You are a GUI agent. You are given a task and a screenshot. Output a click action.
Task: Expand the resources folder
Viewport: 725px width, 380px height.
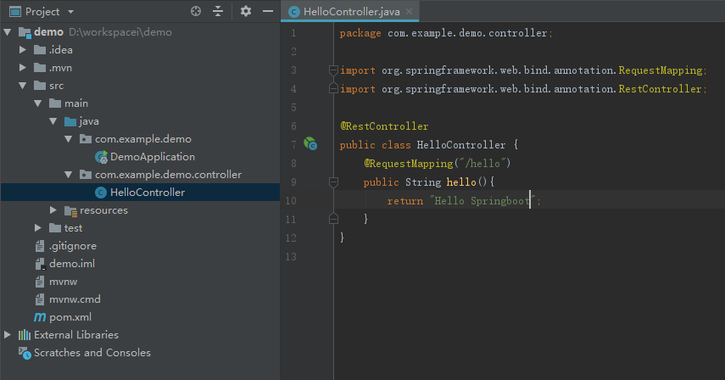pyautogui.click(x=53, y=210)
